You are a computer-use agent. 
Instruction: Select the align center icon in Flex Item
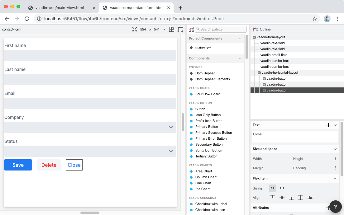click(x=282, y=198)
